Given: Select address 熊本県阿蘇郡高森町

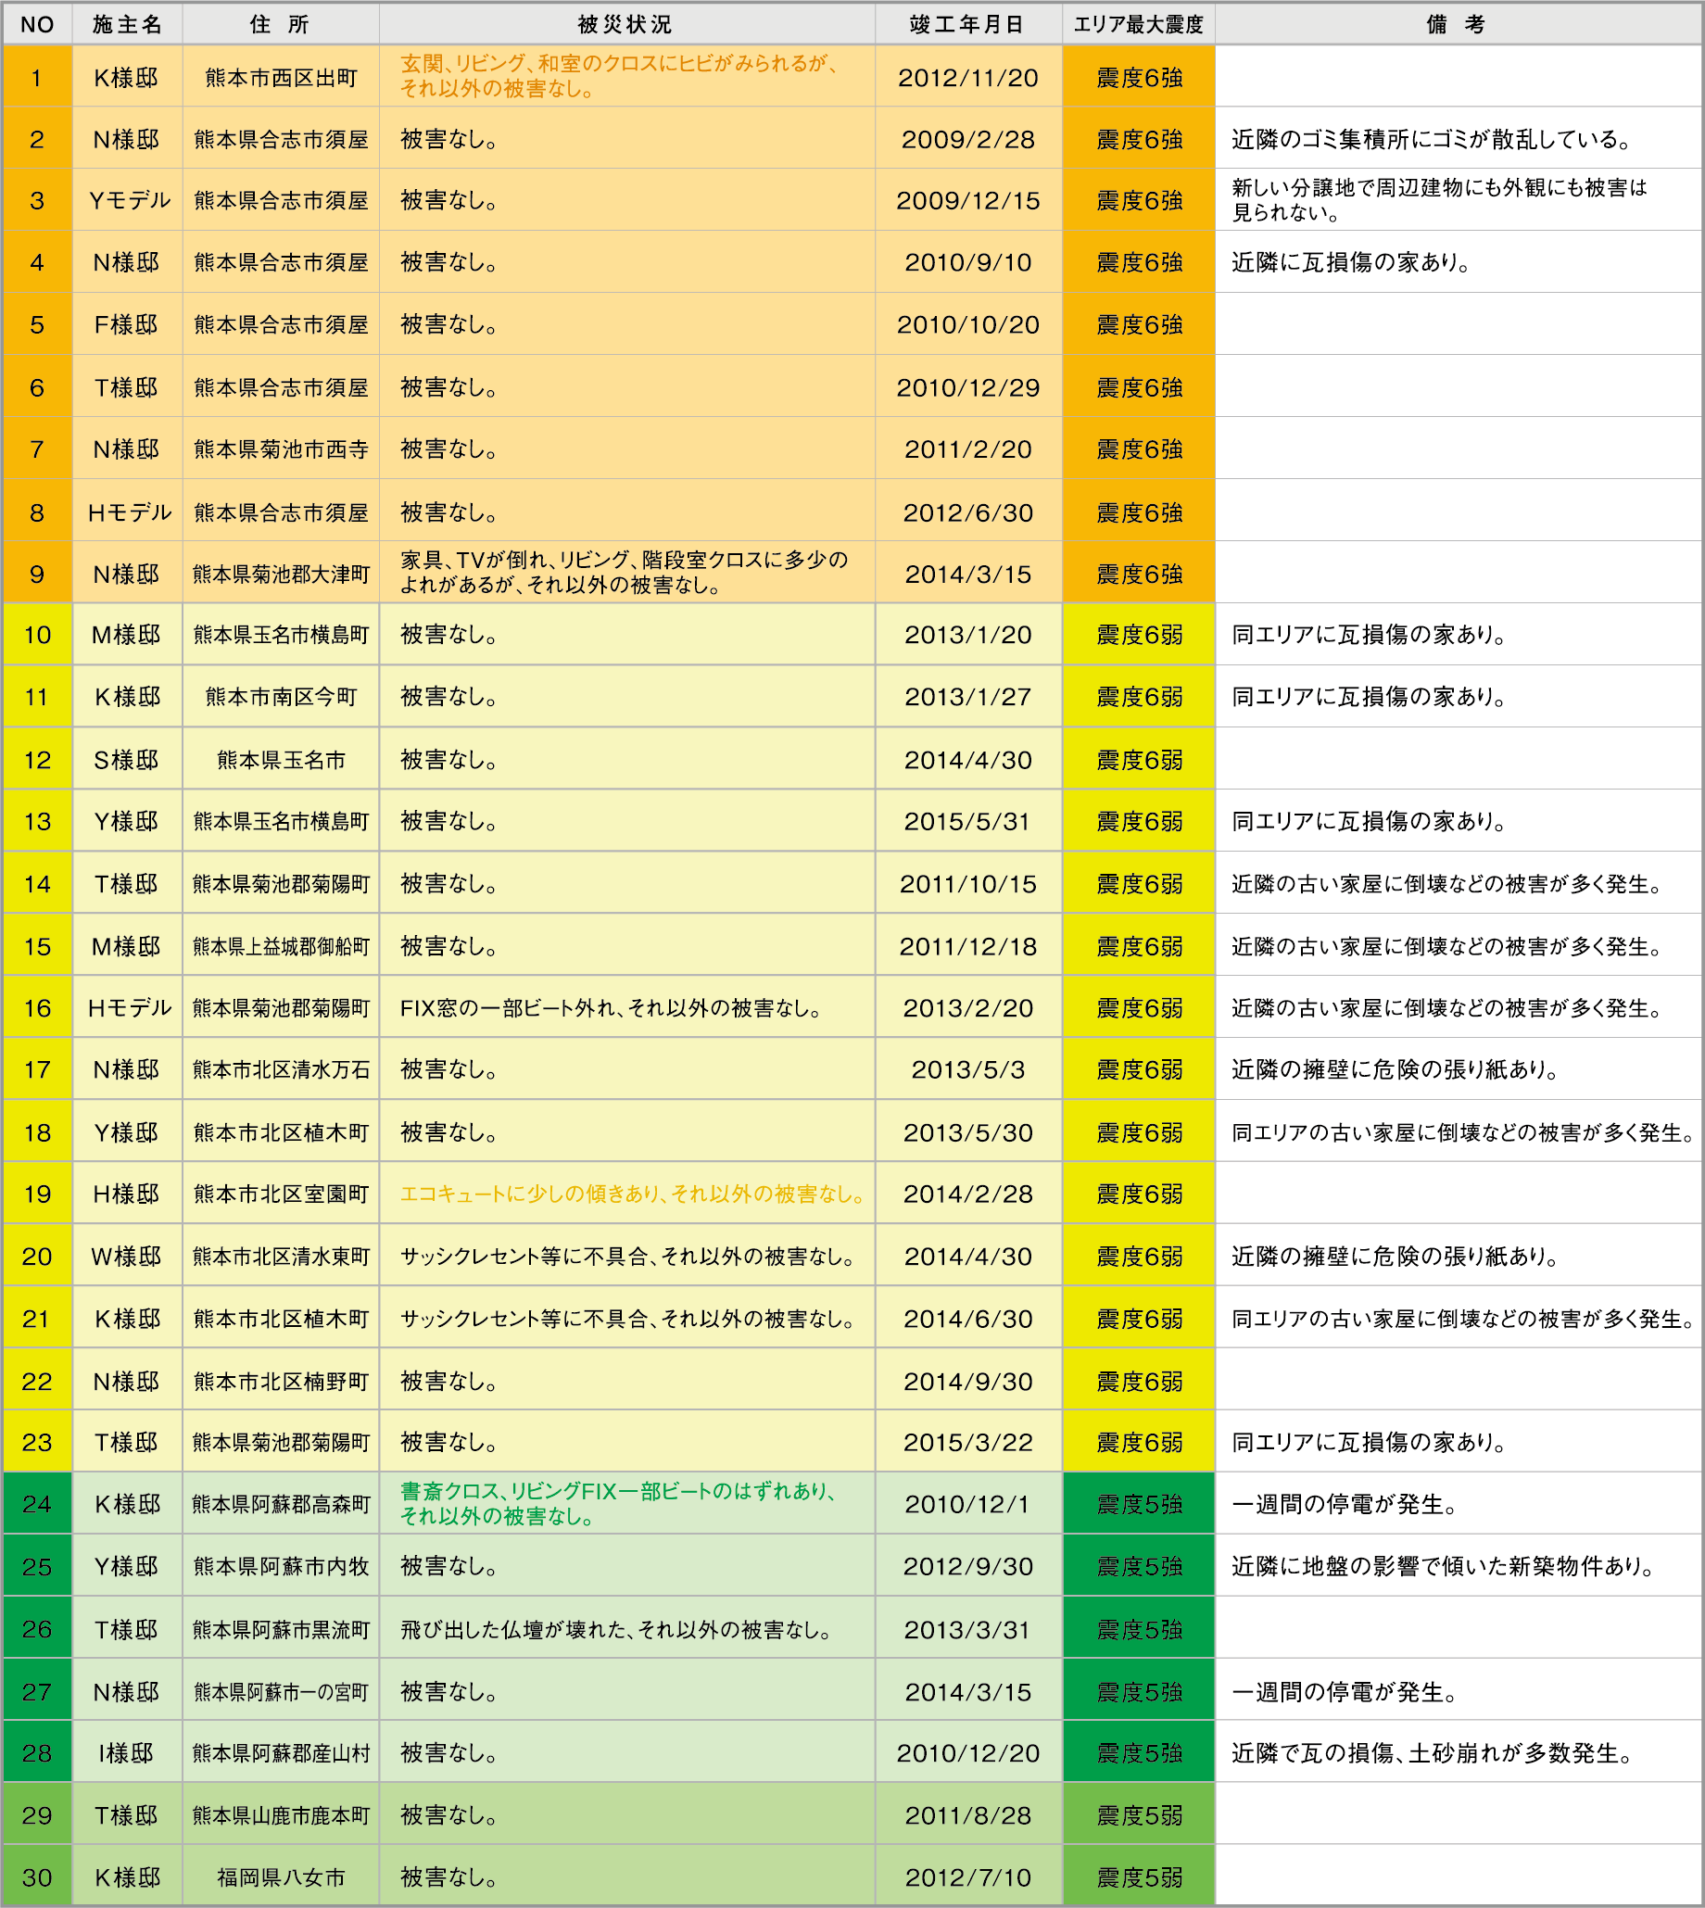Looking at the screenshot, I should pyautogui.click(x=281, y=1504).
